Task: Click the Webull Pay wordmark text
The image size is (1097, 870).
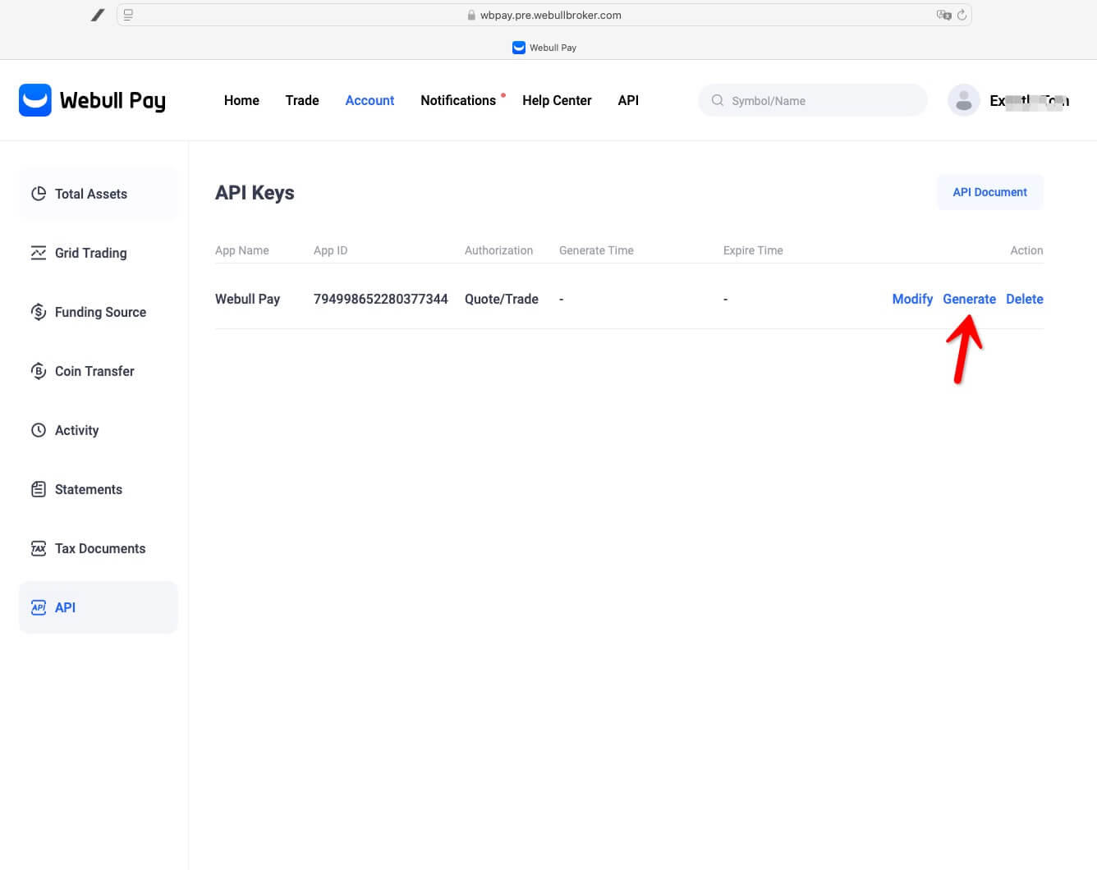Action: click(x=112, y=101)
